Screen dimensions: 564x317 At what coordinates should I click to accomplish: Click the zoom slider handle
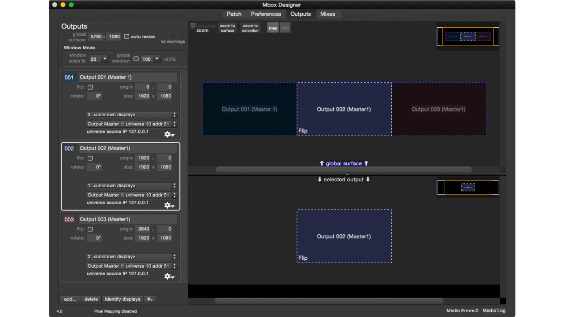(193, 26)
